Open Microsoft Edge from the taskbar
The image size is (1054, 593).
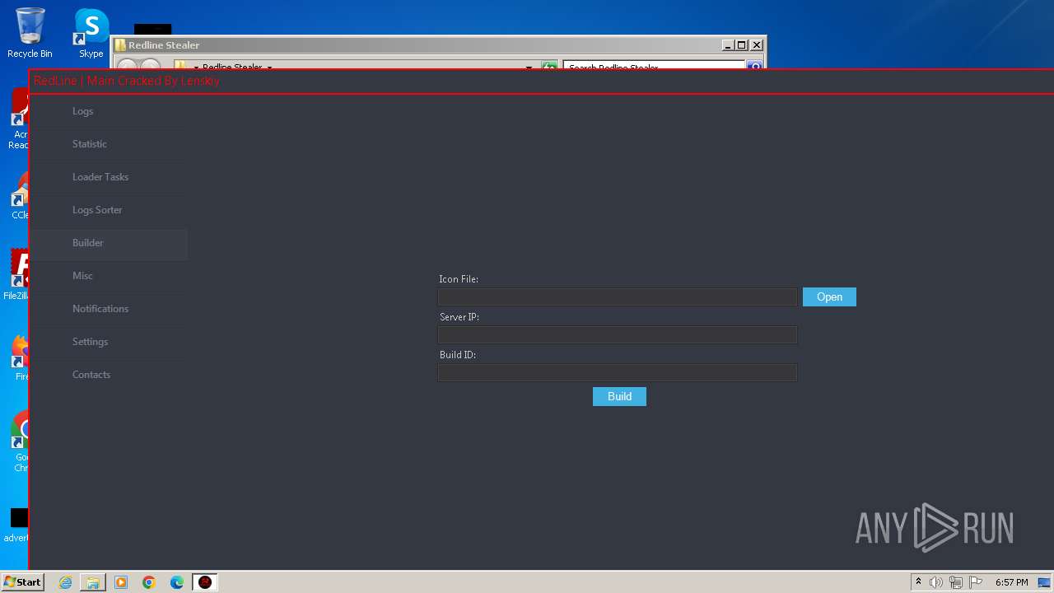click(x=177, y=582)
